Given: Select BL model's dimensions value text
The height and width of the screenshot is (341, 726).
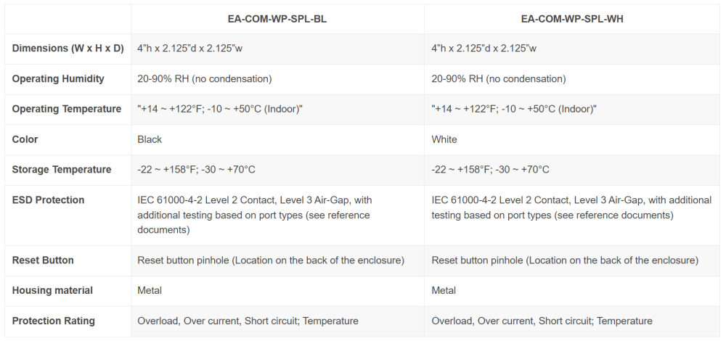Looking at the screenshot, I should point(189,49).
